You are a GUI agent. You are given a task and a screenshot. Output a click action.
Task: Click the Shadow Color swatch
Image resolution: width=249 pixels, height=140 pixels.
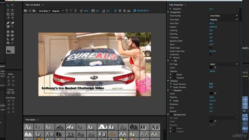click(x=211, y=93)
